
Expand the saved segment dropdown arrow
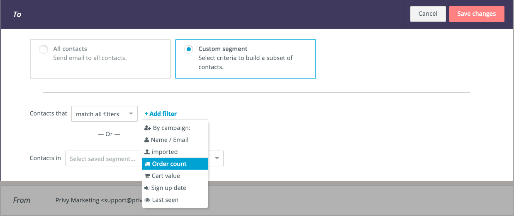[217, 158]
